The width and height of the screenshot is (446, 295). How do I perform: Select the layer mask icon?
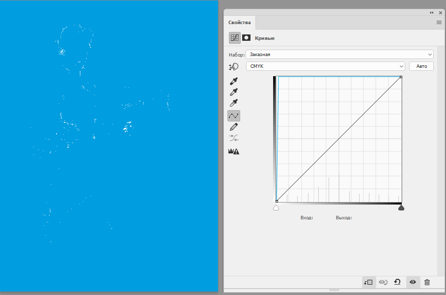click(x=246, y=37)
